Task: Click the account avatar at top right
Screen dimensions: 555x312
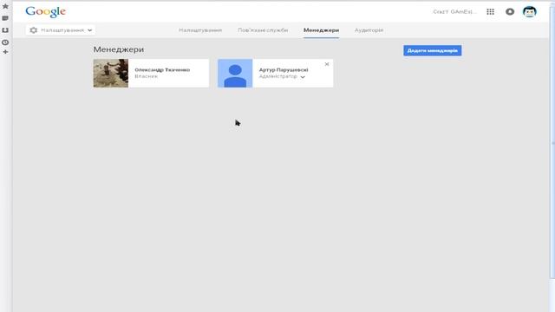Action: [530, 11]
